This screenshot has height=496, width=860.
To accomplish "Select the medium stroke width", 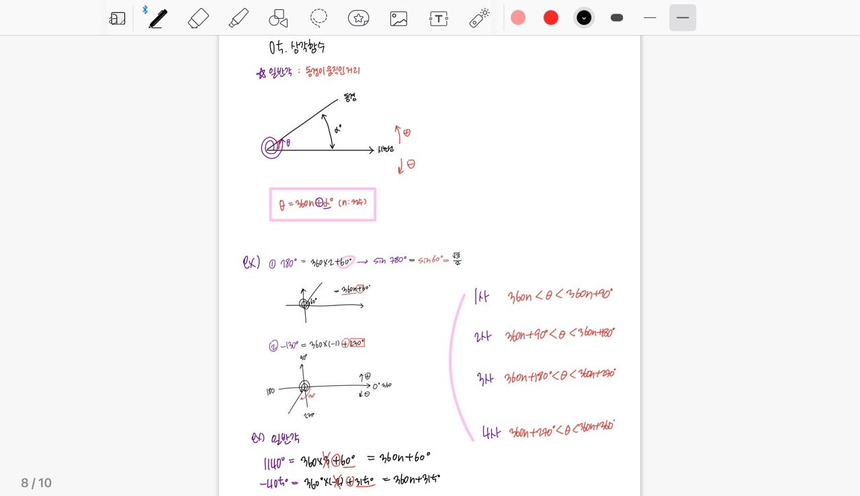I will click(x=683, y=18).
